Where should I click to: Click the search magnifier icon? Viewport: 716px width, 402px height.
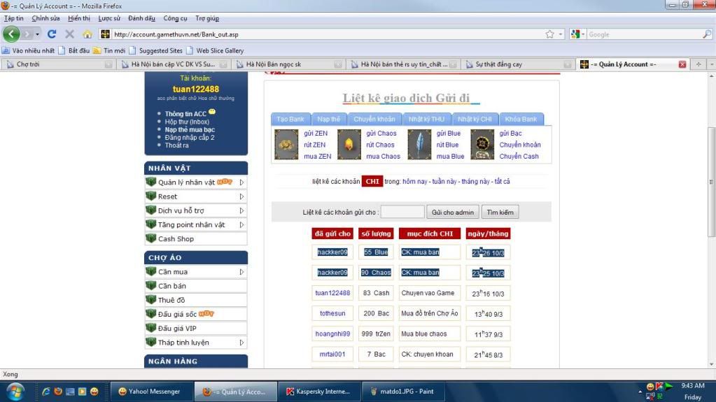706,34
